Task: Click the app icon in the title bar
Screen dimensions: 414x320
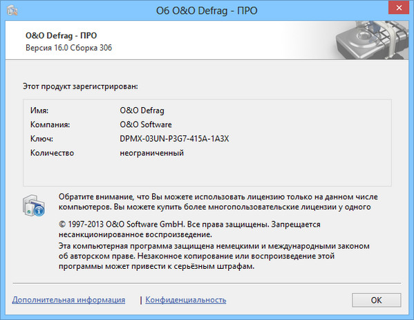Action: [12, 10]
